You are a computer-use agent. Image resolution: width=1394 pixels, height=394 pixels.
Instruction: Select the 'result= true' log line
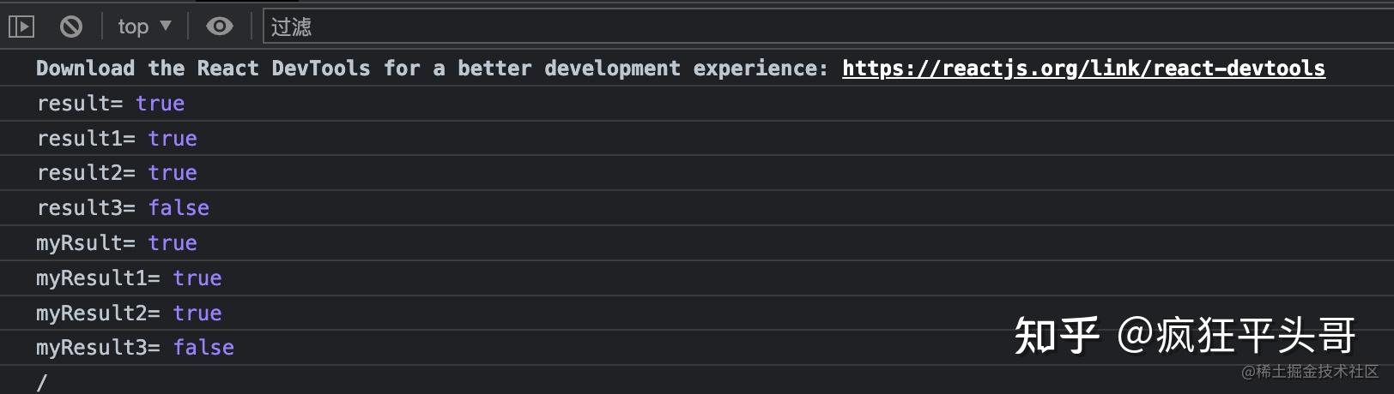697,104
